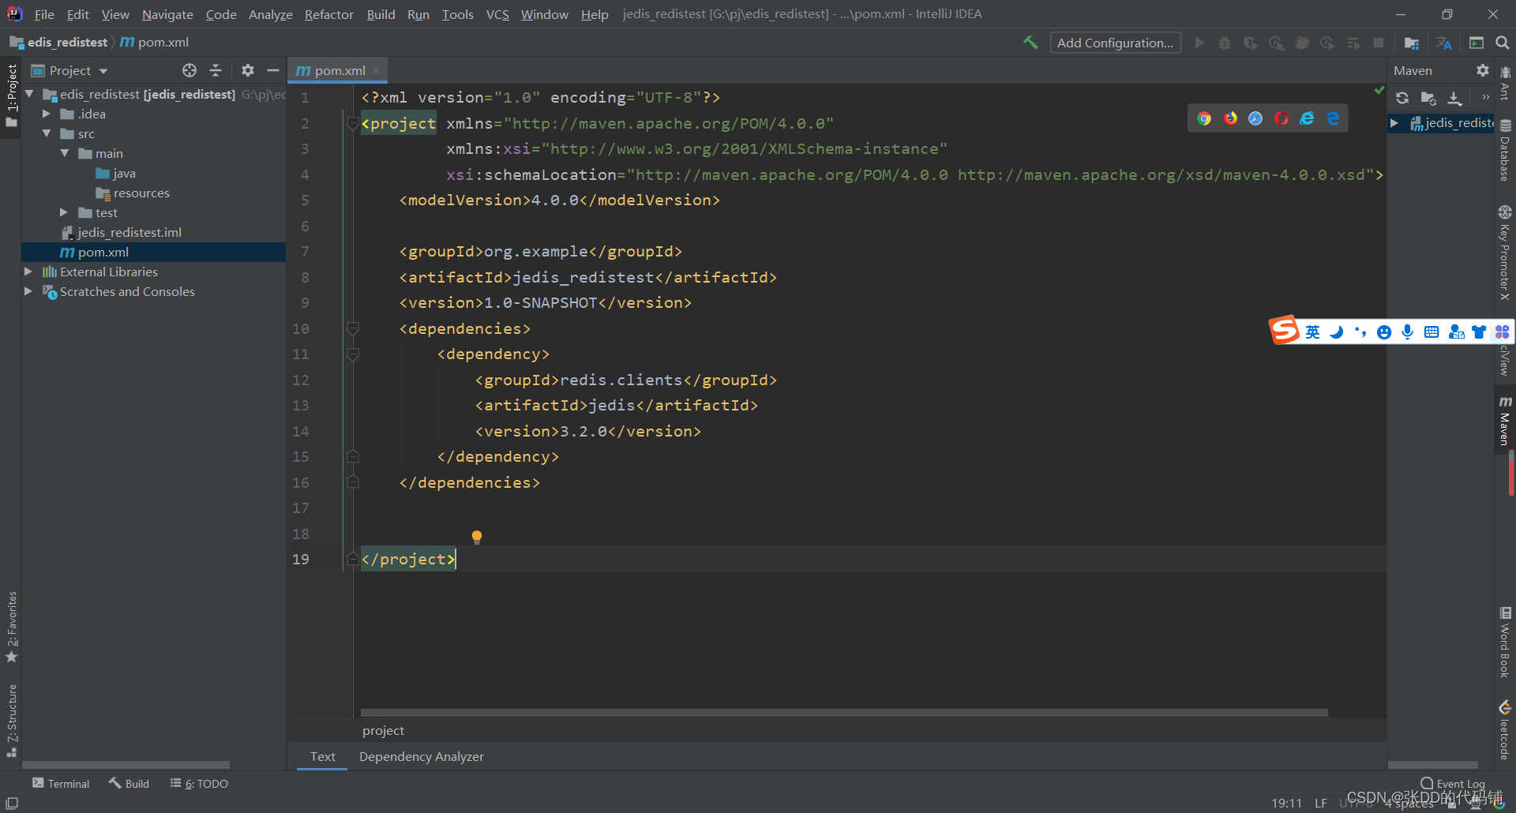Viewport: 1516px width, 813px height.
Task: Toggle the Maven tool window stripe button
Action: pos(1505,420)
